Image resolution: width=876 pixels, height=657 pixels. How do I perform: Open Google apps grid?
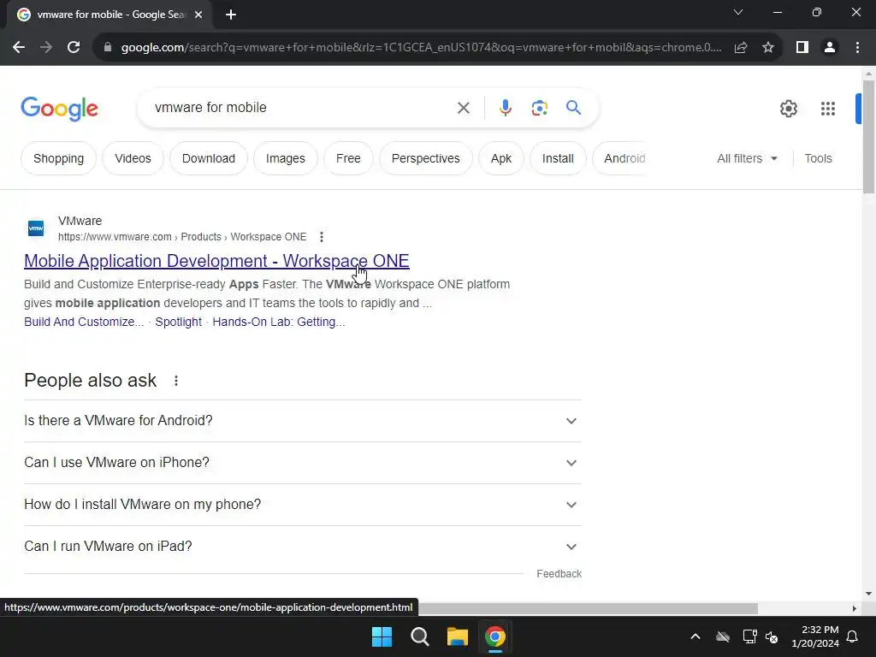tap(827, 109)
